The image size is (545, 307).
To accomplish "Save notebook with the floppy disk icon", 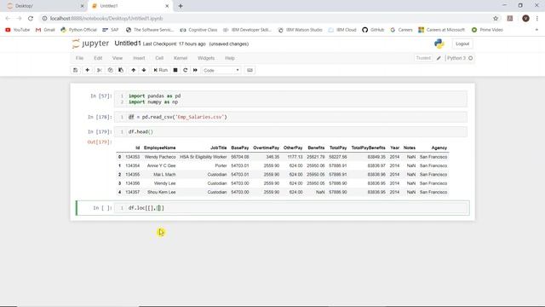I will pos(76,70).
